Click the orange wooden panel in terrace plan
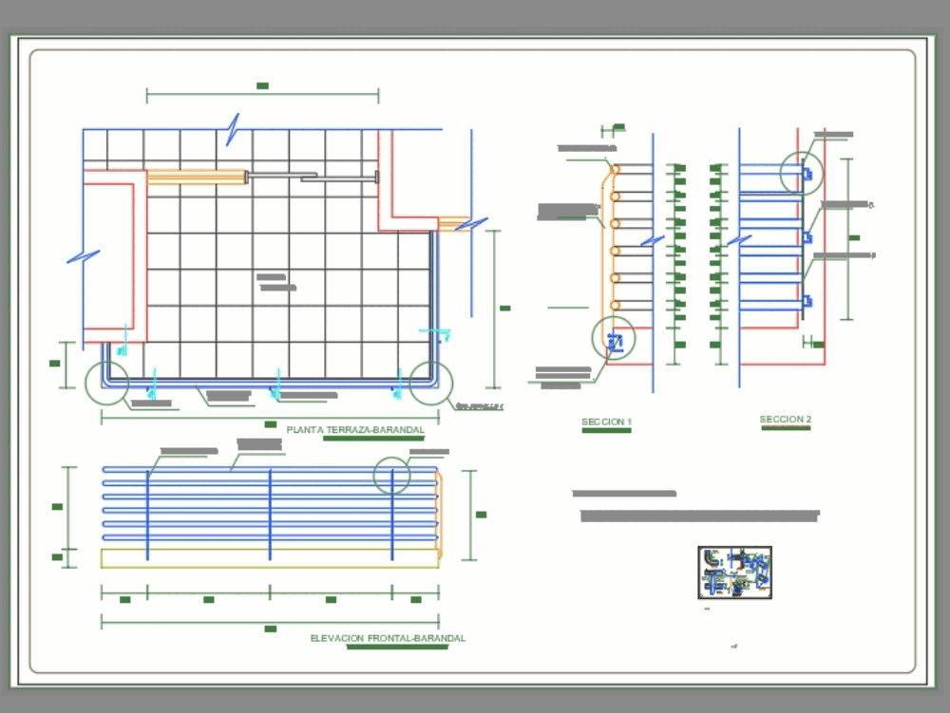This screenshot has width=950, height=713. (x=197, y=177)
